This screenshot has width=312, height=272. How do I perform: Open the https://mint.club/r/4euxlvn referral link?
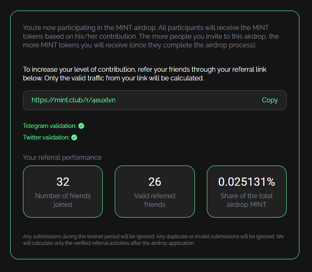point(74,100)
